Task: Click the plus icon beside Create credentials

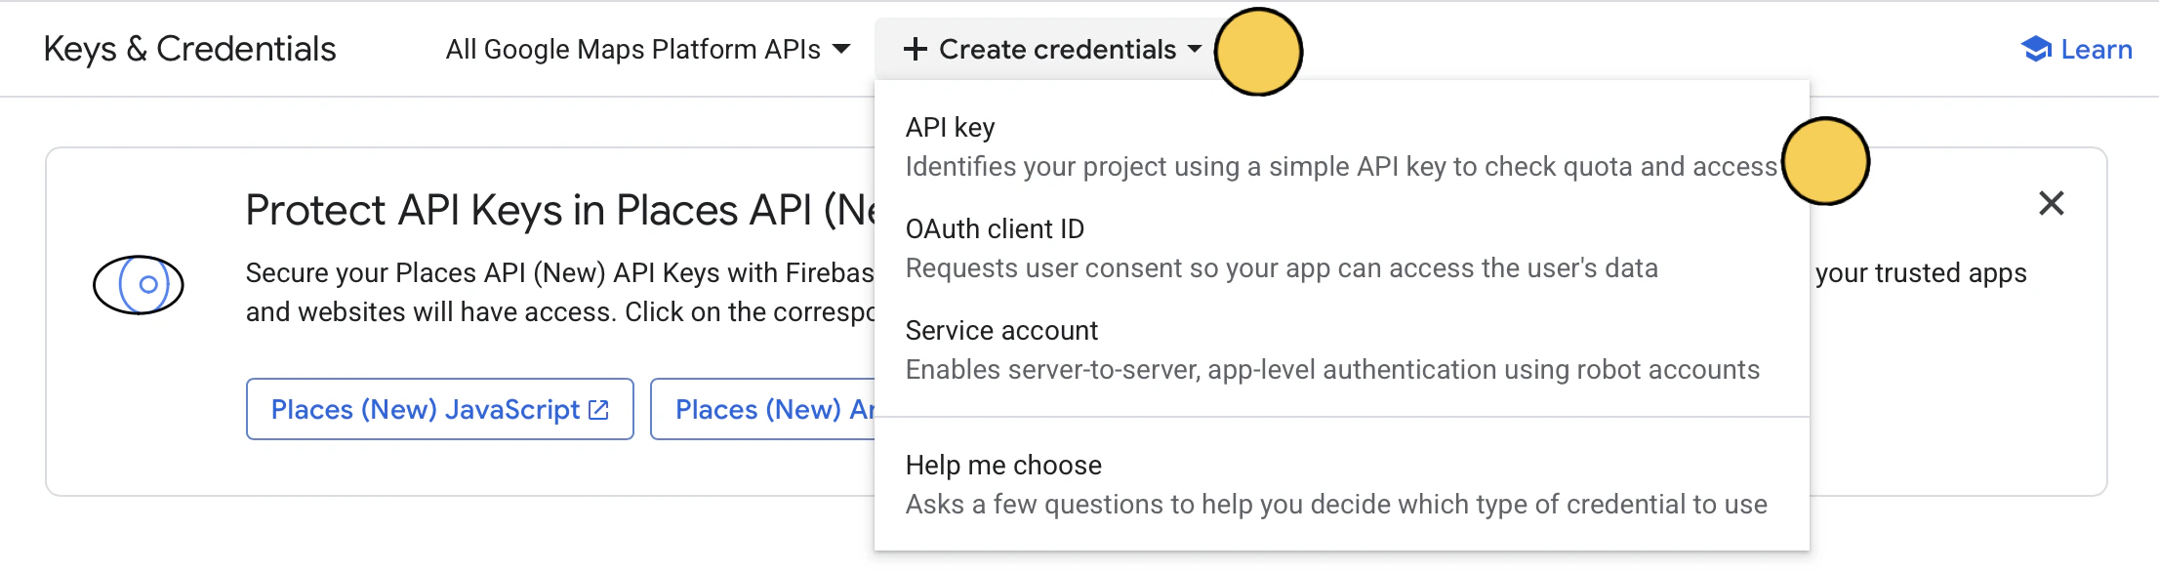Action: 915,49
